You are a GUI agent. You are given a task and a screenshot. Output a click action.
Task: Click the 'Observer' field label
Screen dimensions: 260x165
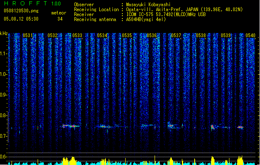(x=84, y=5)
